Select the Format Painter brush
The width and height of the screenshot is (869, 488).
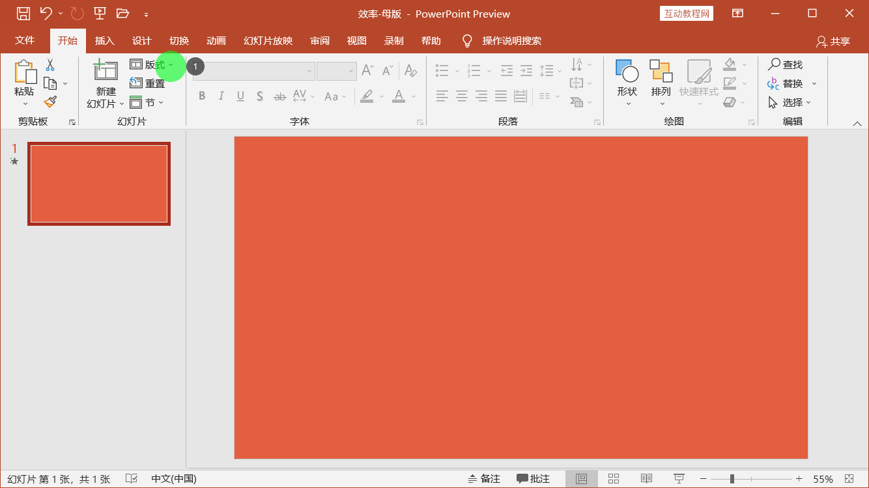pyautogui.click(x=50, y=102)
